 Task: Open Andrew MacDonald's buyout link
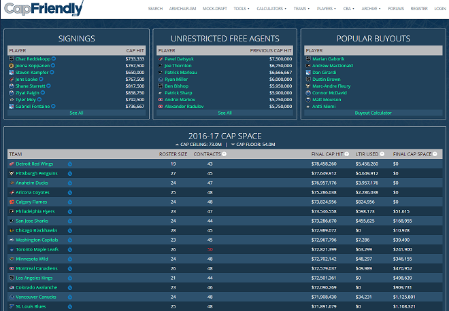333,66
